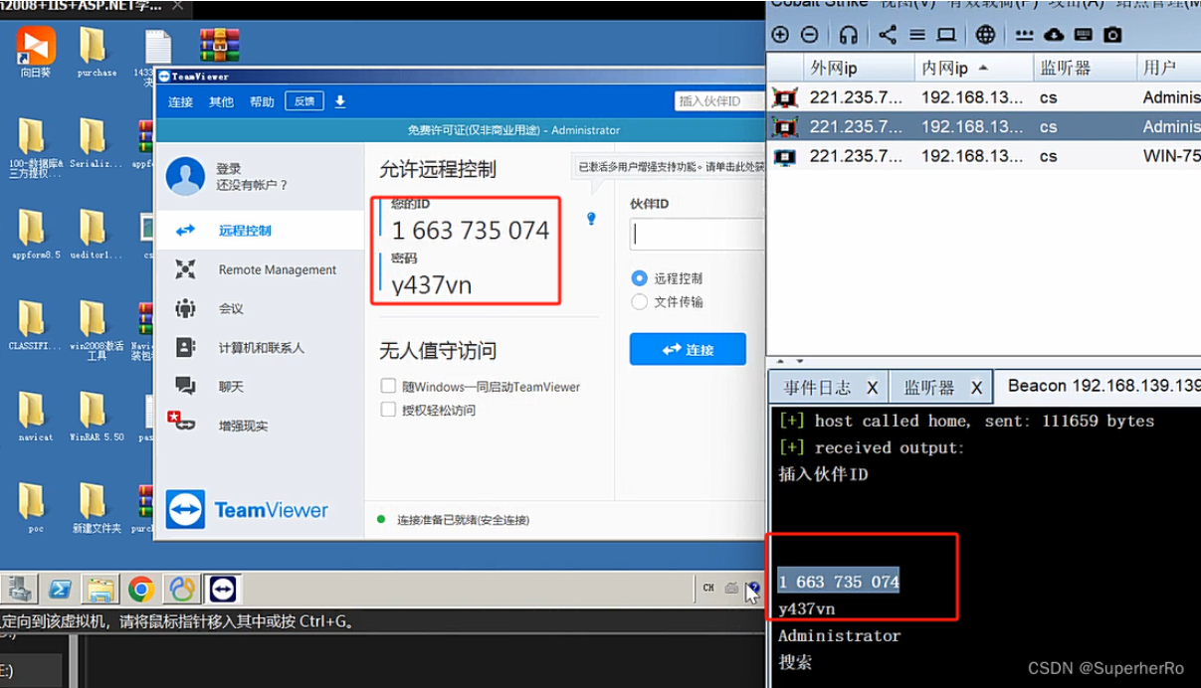Click the plus circle icon in Cobalt Strike toolbar
Viewport: 1201px width, 688px height.
point(780,35)
